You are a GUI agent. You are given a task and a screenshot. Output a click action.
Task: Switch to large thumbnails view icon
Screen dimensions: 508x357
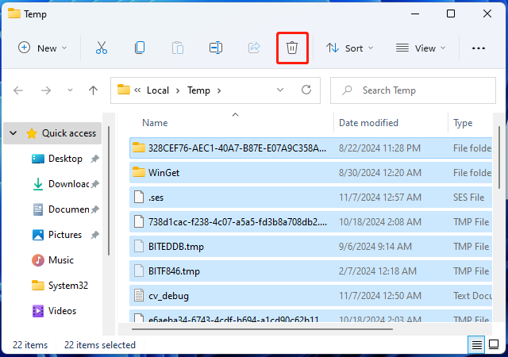496,345
